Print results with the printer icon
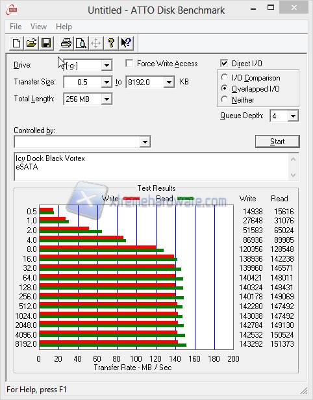This screenshot has height=400, width=313. 66,43
